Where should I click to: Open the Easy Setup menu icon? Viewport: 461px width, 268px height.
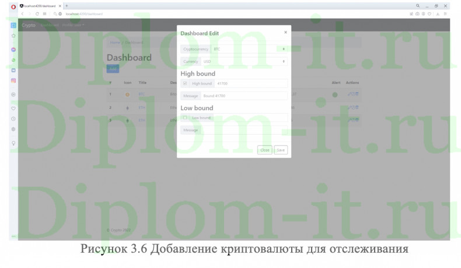coord(445,14)
